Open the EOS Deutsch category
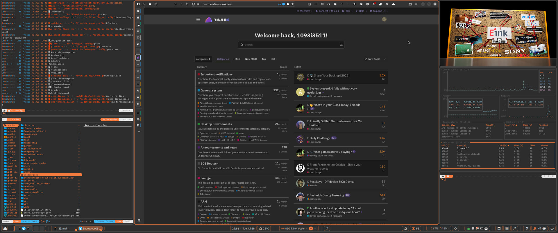The image size is (558, 233). tap(209, 163)
